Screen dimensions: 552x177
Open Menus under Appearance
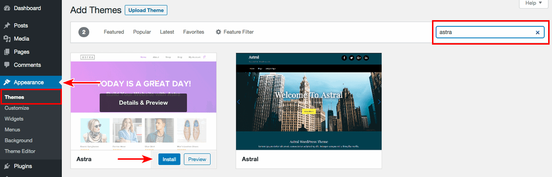coord(12,130)
